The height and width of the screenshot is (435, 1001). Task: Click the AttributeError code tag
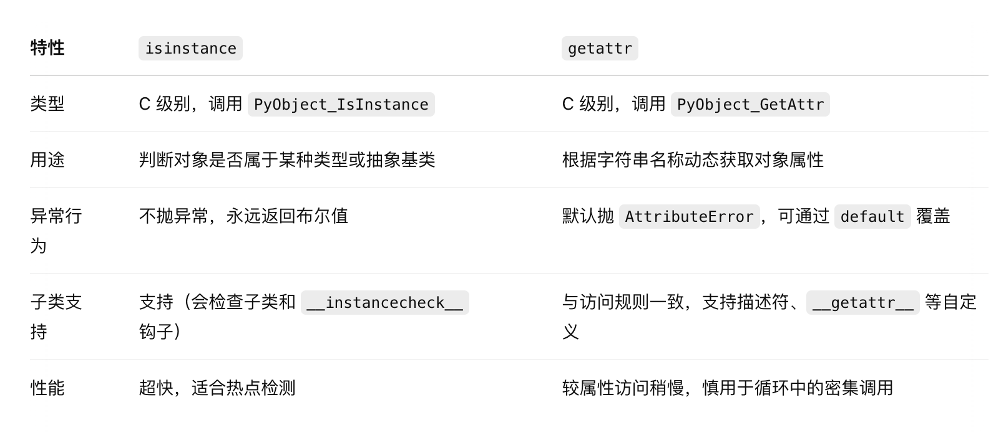690,216
